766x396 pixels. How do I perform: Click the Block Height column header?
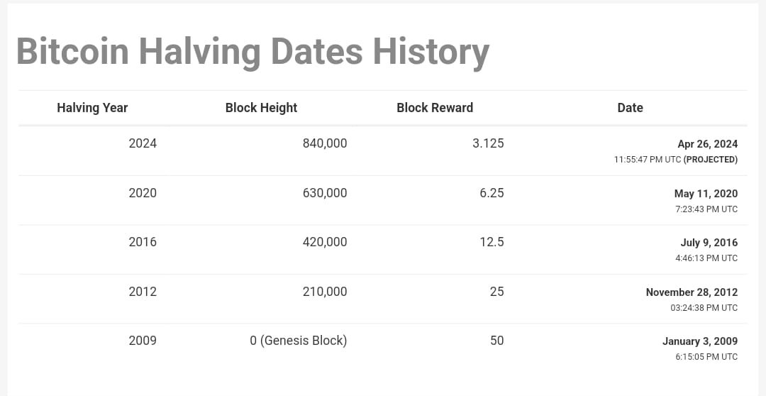(x=261, y=108)
